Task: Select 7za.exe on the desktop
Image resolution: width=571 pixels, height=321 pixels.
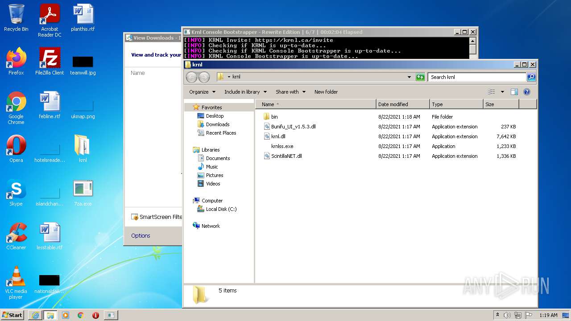Action: coord(83,193)
